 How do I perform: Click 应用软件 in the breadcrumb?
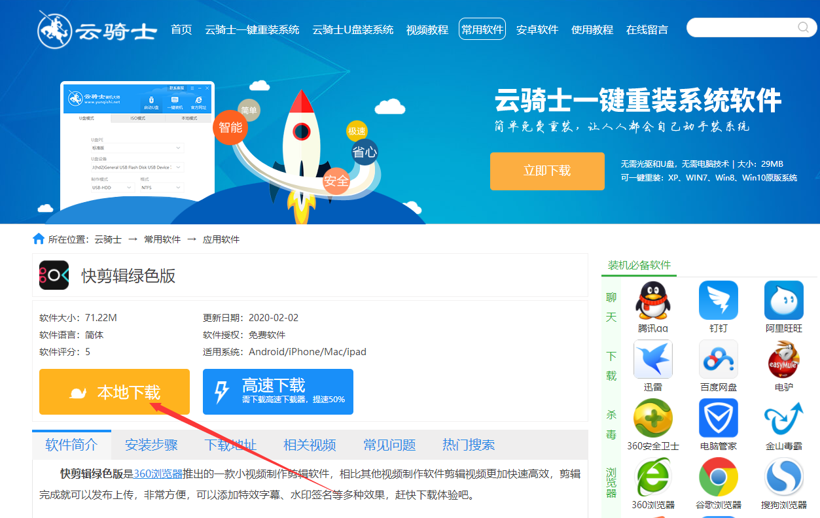click(221, 239)
